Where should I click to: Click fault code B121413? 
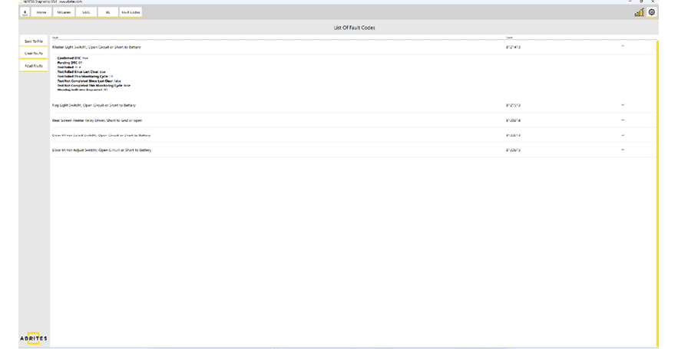coord(513,47)
